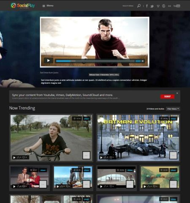Click Vimeo badge on bicycle video

click(87, 118)
